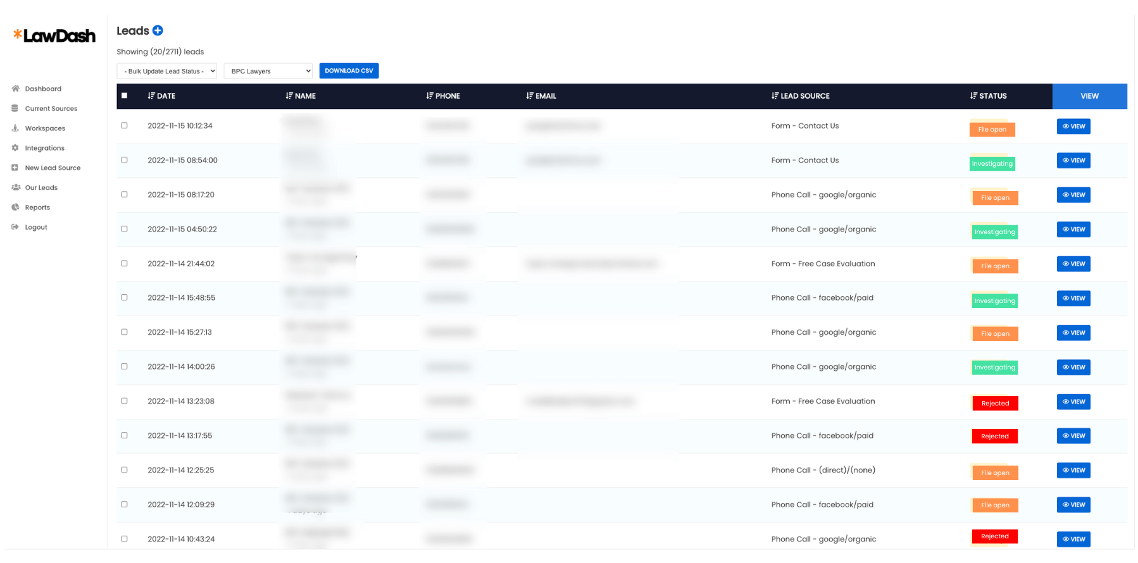Click the Workspaces icon in sidebar
The image size is (1138, 563).
tap(15, 128)
